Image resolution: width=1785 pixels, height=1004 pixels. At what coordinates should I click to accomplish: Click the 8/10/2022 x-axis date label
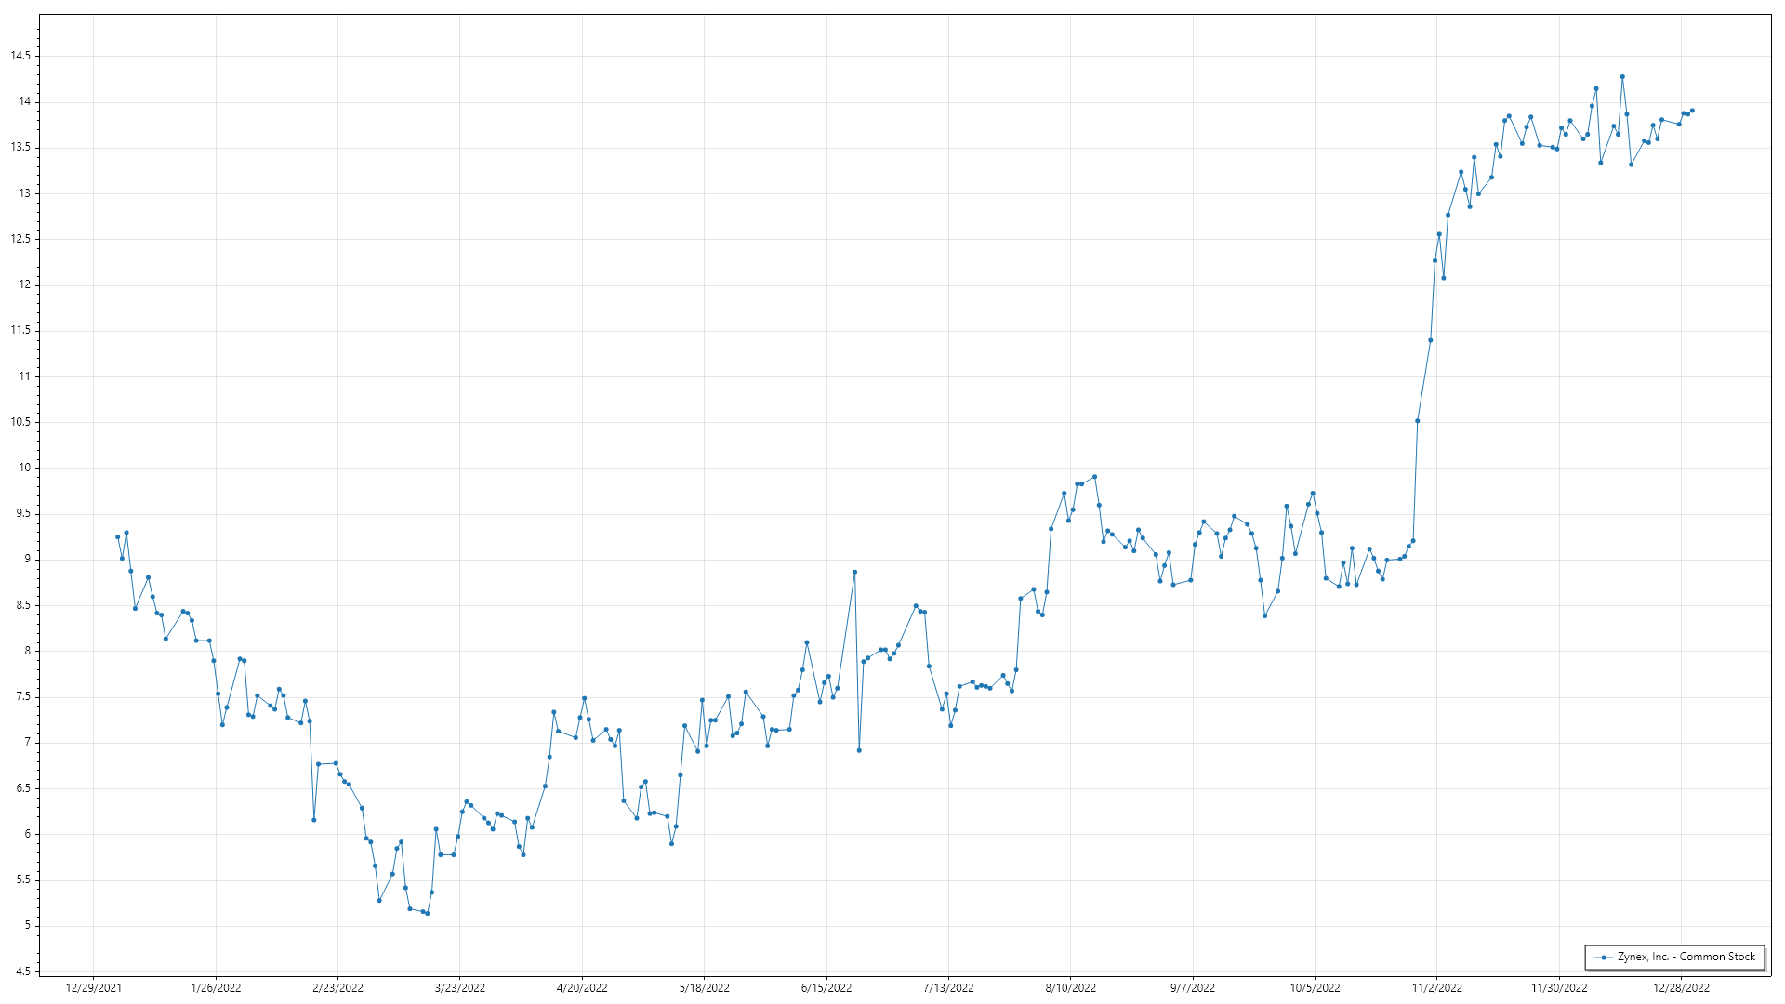1070,988
